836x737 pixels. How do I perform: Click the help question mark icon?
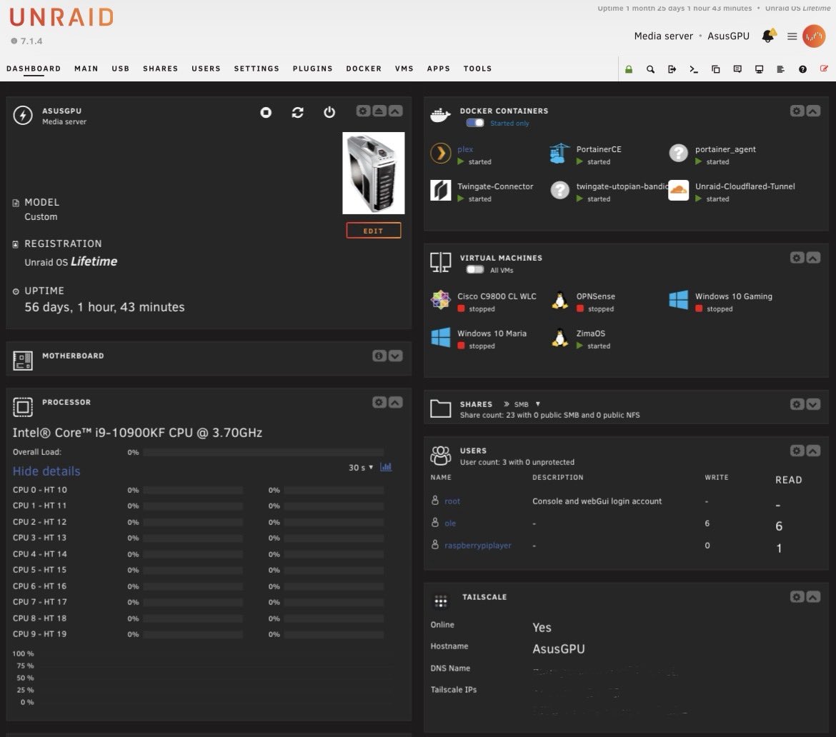click(x=802, y=69)
